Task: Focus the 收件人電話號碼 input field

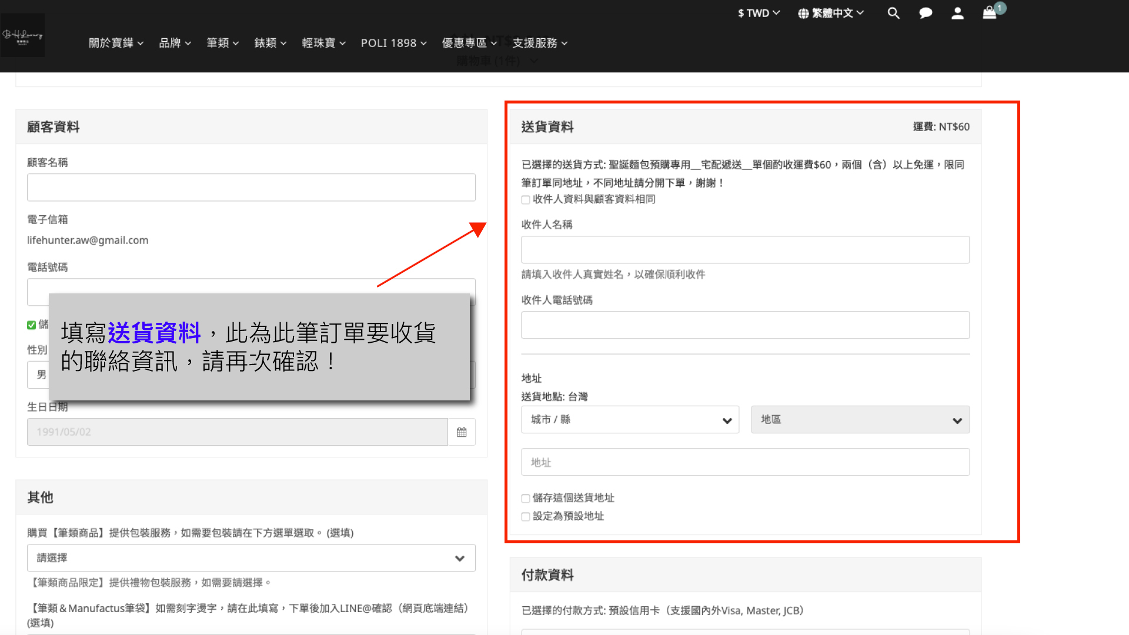Action: click(x=745, y=325)
